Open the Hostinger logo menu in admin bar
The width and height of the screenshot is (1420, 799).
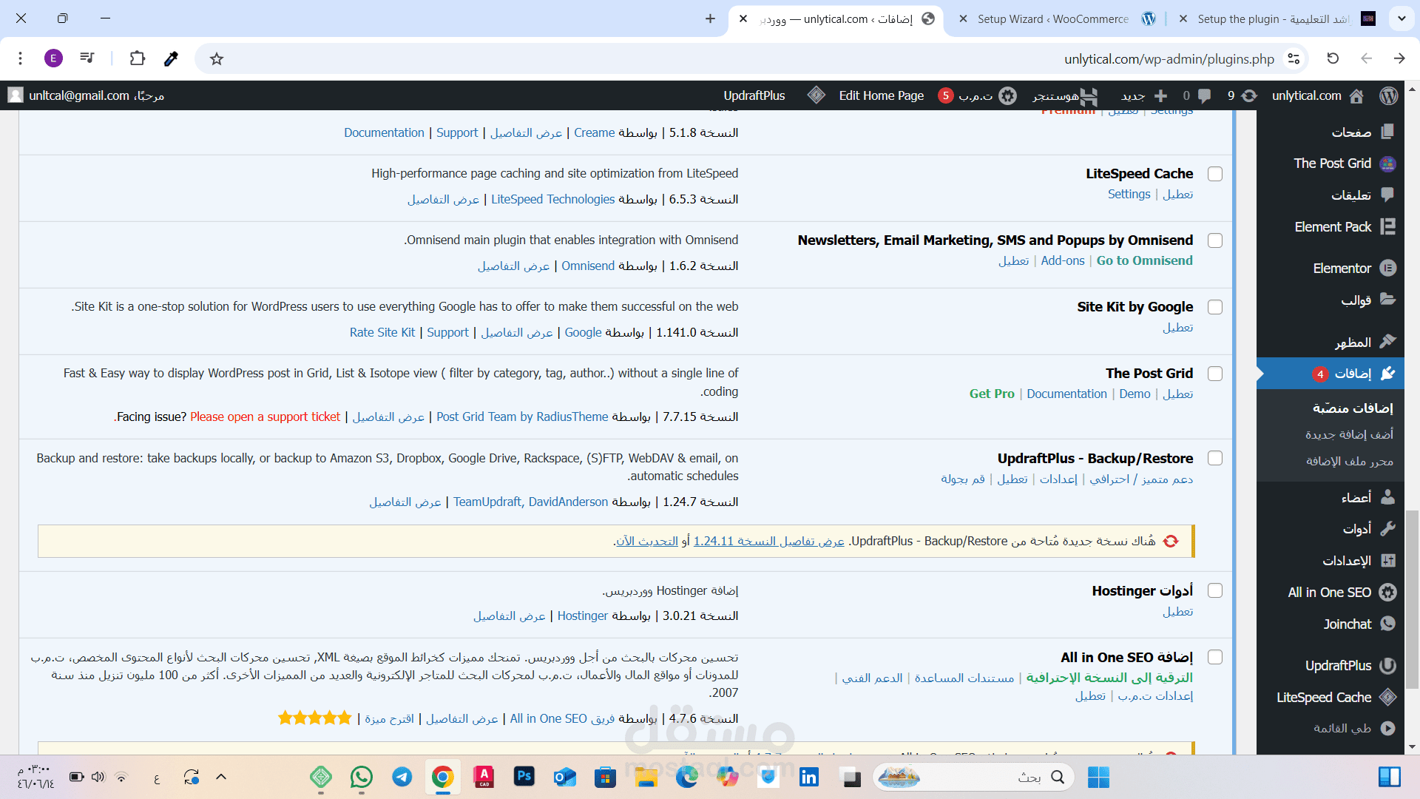point(1089,95)
